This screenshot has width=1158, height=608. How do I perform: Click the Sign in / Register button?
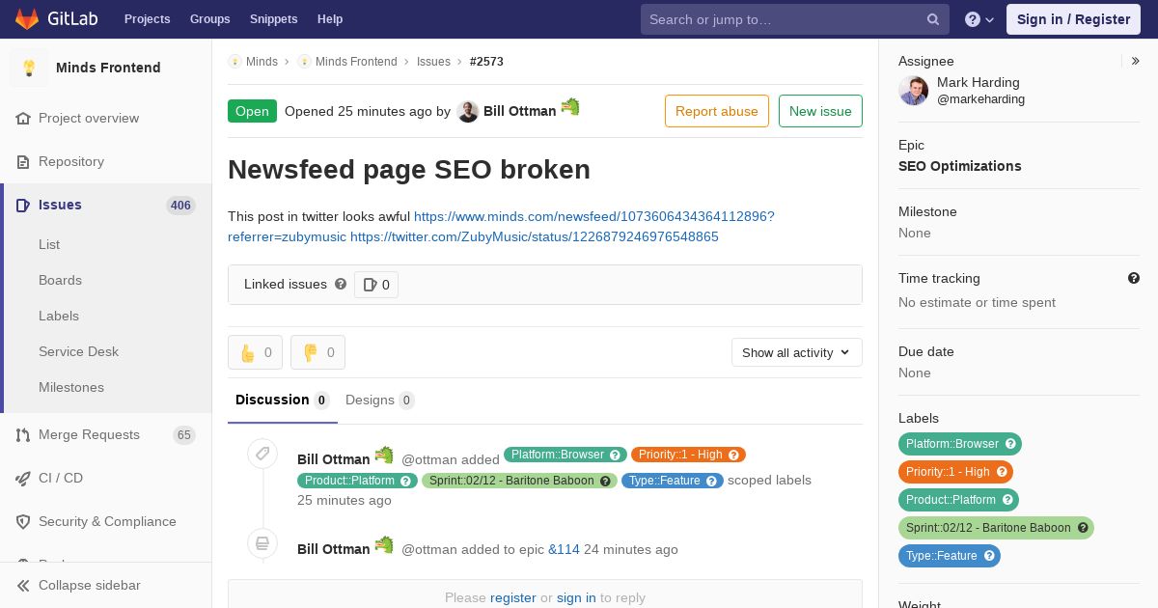pyautogui.click(x=1073, y=19)
